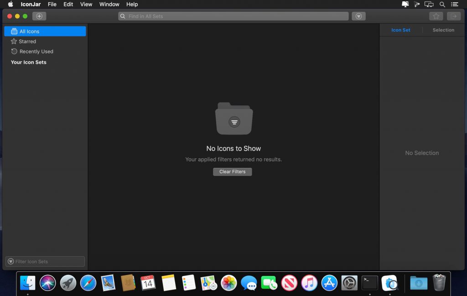Click the add new icon set button
Viewport: 467px width, 296px height.
[x=39, y=16]
